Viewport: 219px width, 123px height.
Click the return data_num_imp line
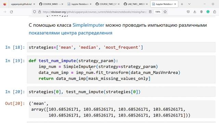94,79
